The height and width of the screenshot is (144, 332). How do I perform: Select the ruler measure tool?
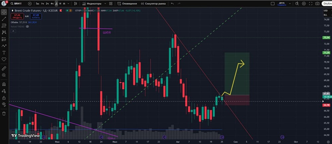coord(4,68)
